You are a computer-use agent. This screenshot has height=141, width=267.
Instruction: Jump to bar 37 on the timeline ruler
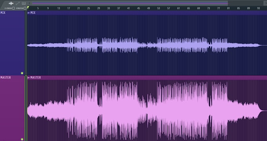point(119,8)
